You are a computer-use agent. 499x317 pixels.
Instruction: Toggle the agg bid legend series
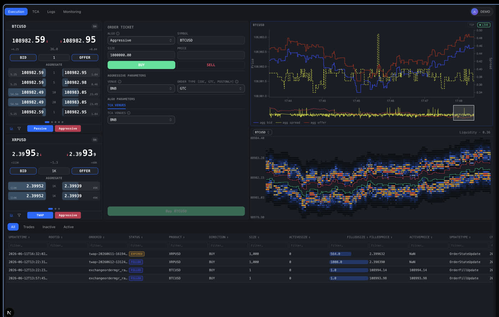(x=263, y=123)
